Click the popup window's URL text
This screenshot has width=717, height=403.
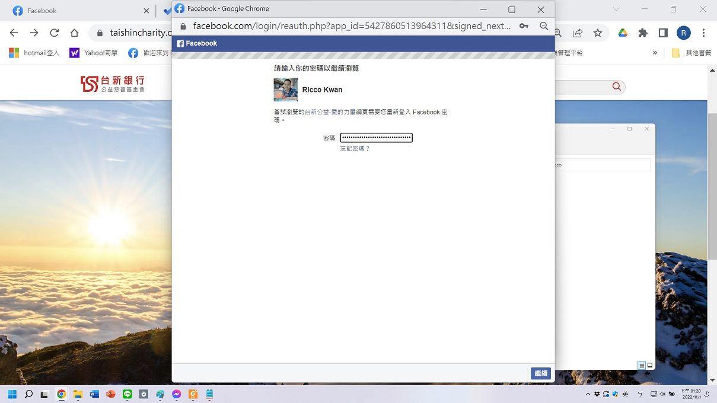point(352,26)
